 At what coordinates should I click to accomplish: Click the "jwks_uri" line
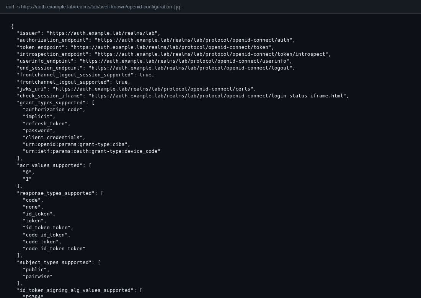(137, 89)
